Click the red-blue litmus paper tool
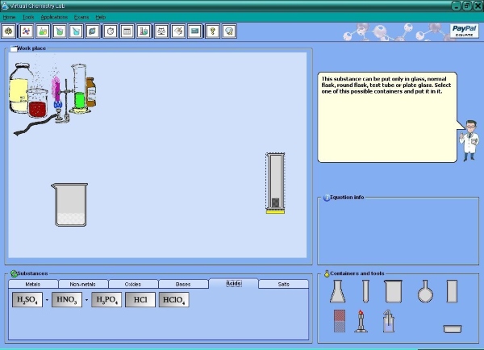The image size is (484, 350). click(340, 321)
